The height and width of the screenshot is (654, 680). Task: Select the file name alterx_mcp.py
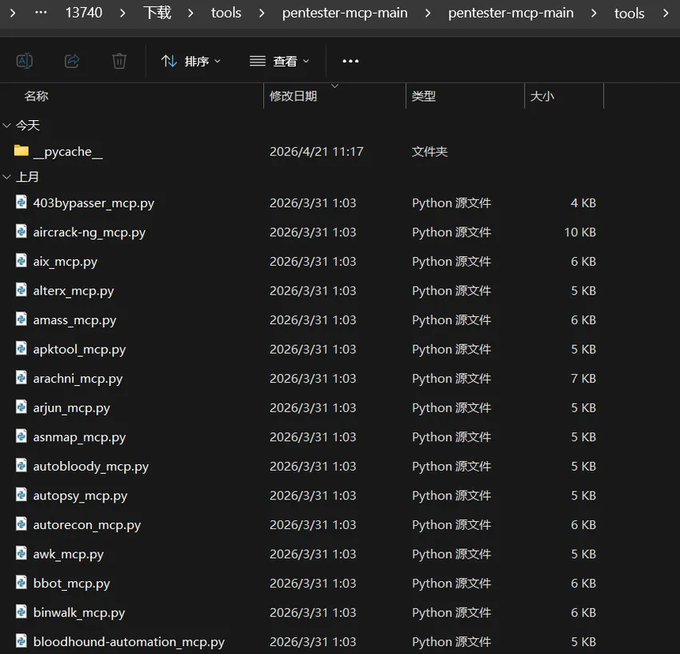pos(74,291)
